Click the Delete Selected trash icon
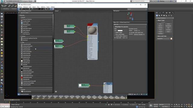Viewport: 193px width, 108px height. 29,9
